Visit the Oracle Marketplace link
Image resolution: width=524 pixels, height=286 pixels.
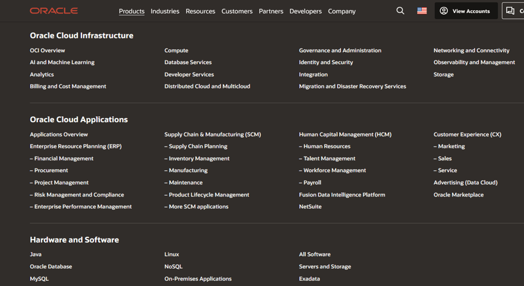pyautogui.click(x=458, y=195)
